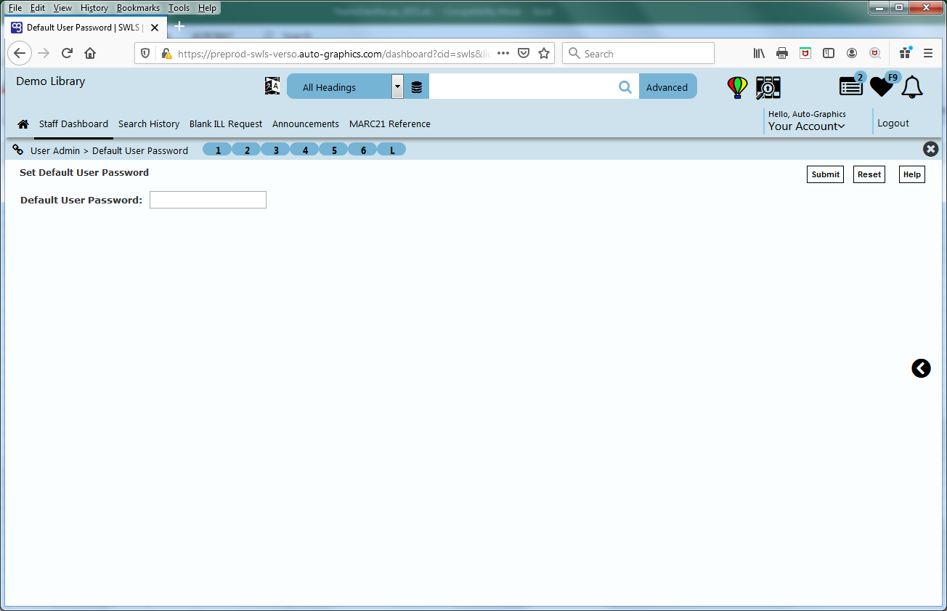The image size is (947, 611).
Task: Bookmark this page with the star icon
Action: [544, 53]
